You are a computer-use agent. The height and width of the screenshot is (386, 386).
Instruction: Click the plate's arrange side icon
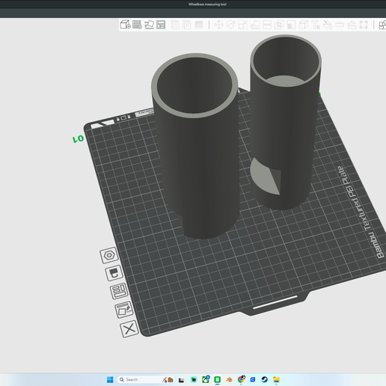pyautogui.click(x=119, y=291)
